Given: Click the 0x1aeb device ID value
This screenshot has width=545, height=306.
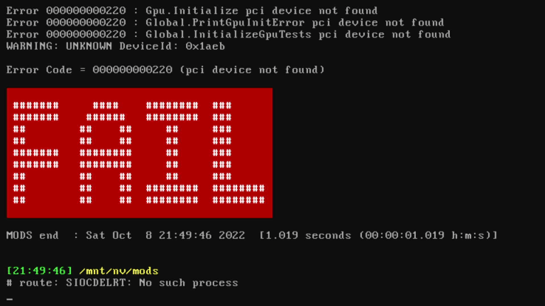Looking at the screenshot, I should (205, 46).
